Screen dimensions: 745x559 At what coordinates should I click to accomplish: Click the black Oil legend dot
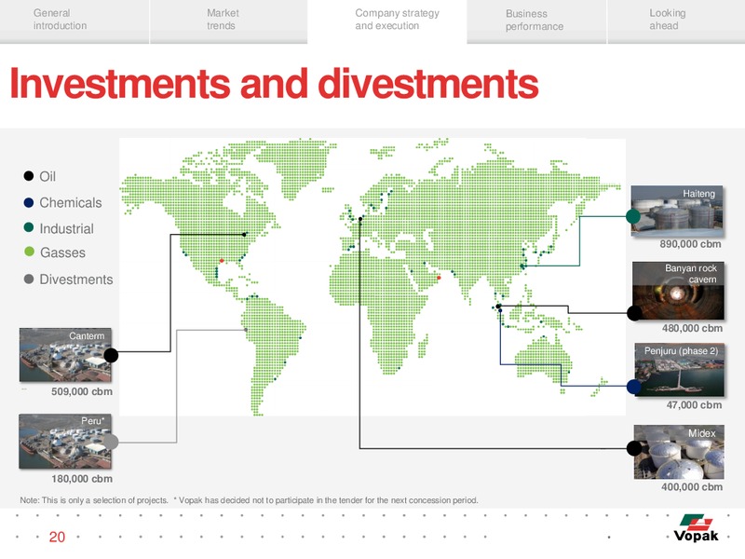point(29,176)
